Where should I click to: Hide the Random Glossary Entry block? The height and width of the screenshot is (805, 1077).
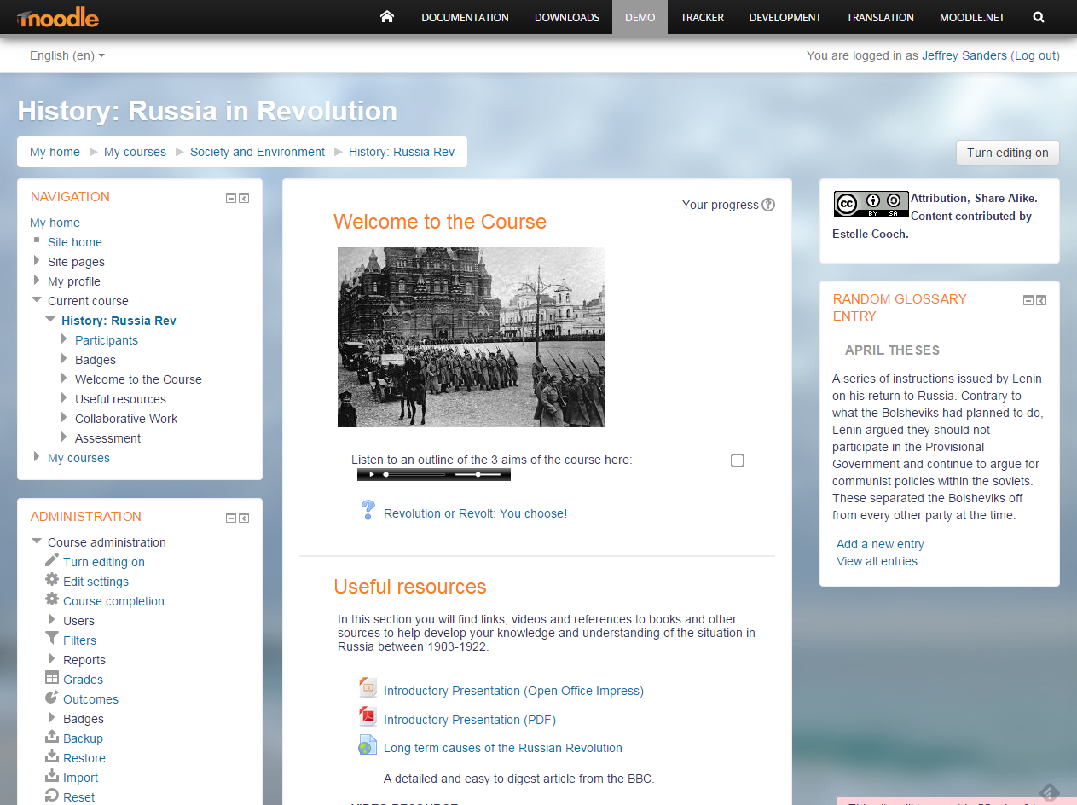point(1028,300)
